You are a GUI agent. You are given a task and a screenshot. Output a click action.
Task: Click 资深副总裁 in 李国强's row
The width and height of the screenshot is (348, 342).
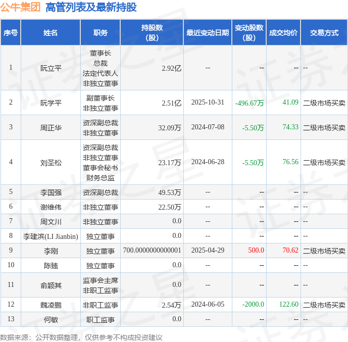pyautogui.click(x=101, y=192)
